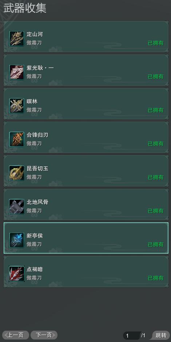The height and width of the screenshot is (342, 171).
Task: Select the 昆吾切玉 entry name text
Action: pos(37,169)
